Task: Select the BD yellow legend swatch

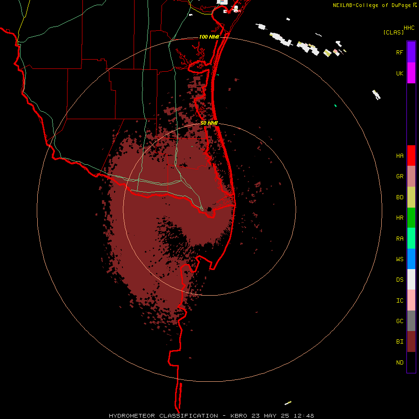Action: [411, 197]
